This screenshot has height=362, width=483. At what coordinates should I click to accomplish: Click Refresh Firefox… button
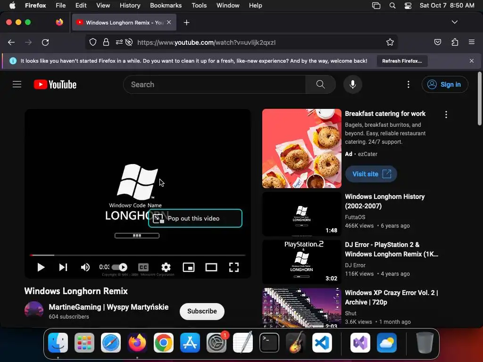point(402,61)
